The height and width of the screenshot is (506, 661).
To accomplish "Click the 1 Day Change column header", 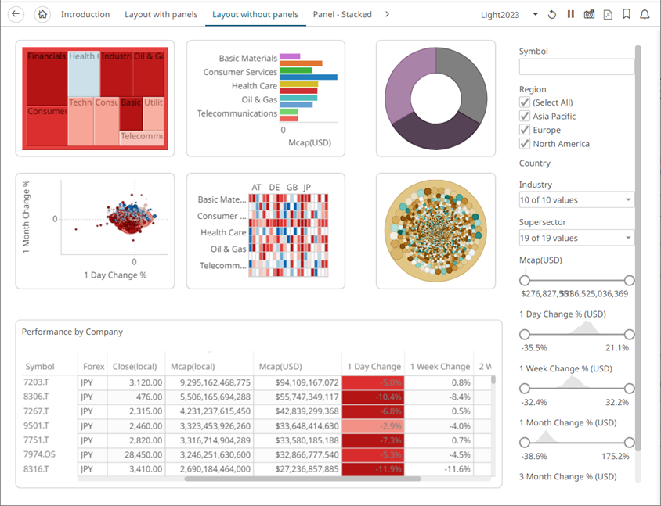I will click(374, 366).
